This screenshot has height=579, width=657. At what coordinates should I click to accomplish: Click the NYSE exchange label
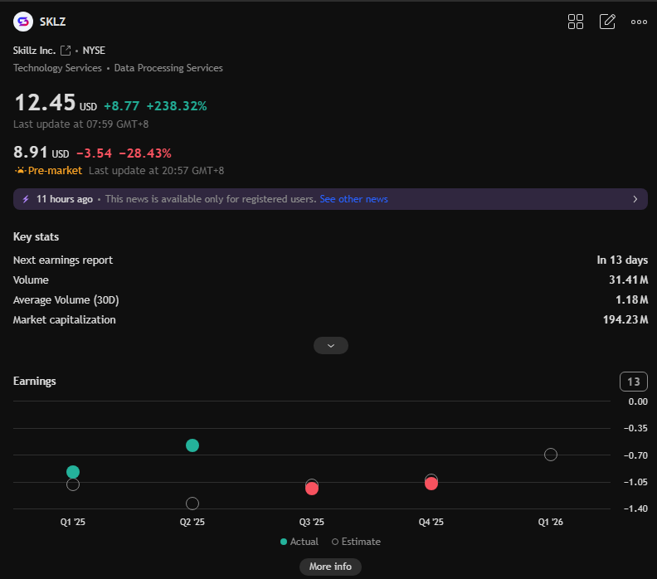click(x=94, y=51)
